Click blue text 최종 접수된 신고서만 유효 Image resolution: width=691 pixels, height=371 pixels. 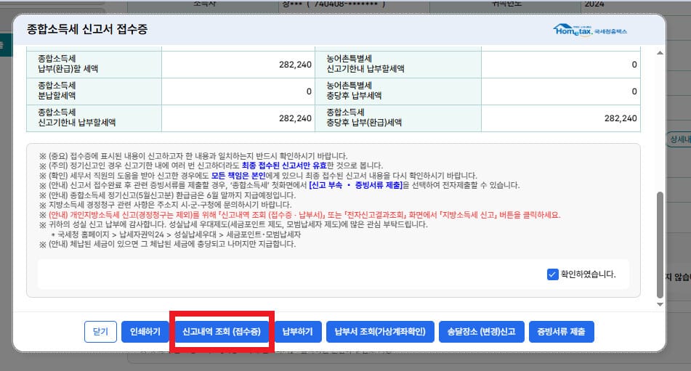point(284,166)
